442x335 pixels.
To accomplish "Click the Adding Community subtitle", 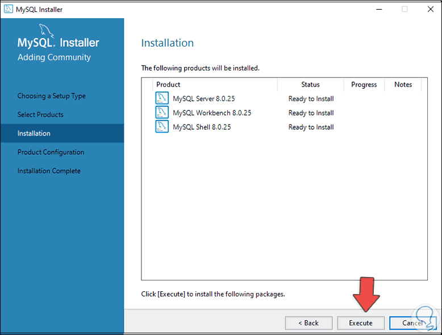I will [x=54, y=57].
